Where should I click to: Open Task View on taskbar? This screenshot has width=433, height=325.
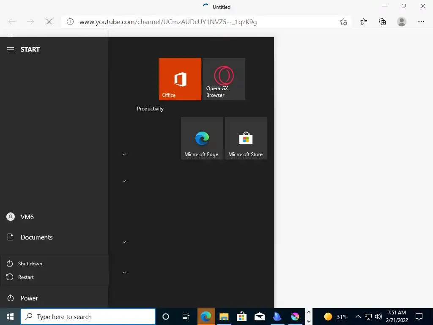(186, 317)
